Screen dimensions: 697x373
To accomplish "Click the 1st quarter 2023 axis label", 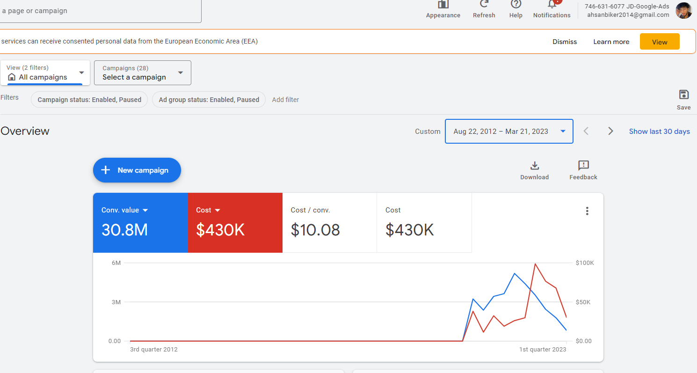I will click(543, 350).
